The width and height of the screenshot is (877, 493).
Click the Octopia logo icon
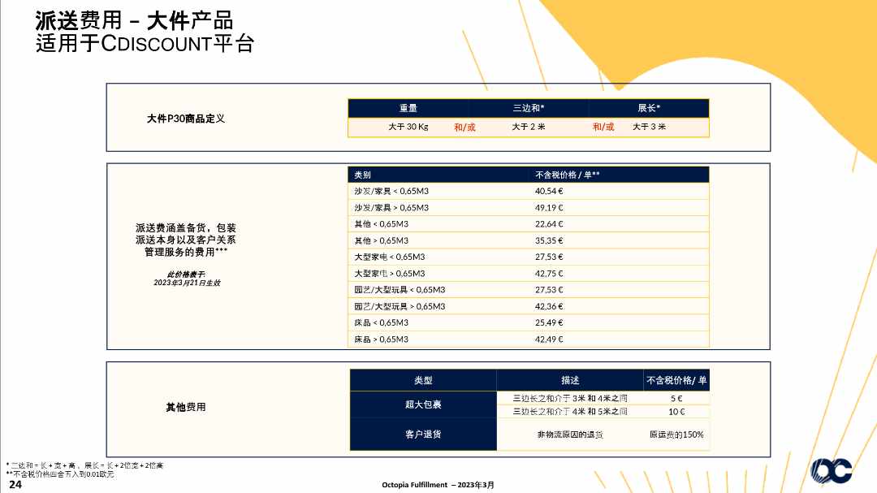point(832,470)
